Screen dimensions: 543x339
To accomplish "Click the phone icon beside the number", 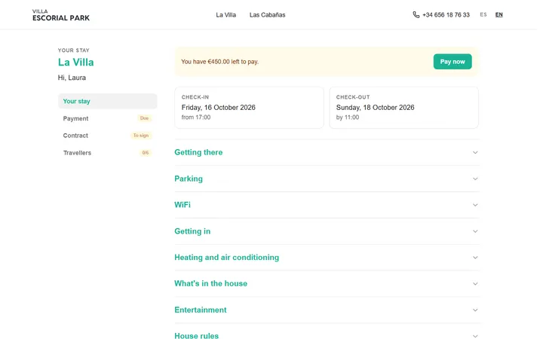I will (416, 14).
